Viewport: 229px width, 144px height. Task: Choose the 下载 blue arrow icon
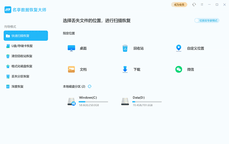(125, 69)
